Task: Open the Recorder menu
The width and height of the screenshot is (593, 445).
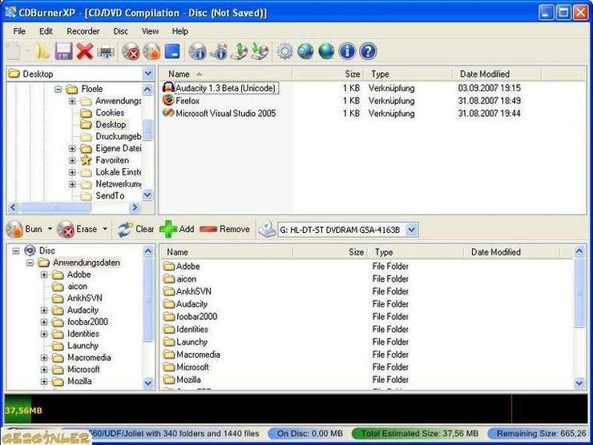Action: coord(83,31)
